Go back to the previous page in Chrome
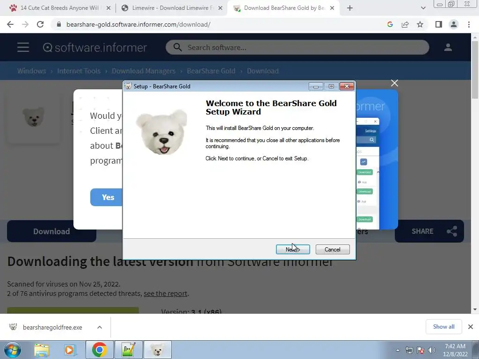 click(10, 24)
